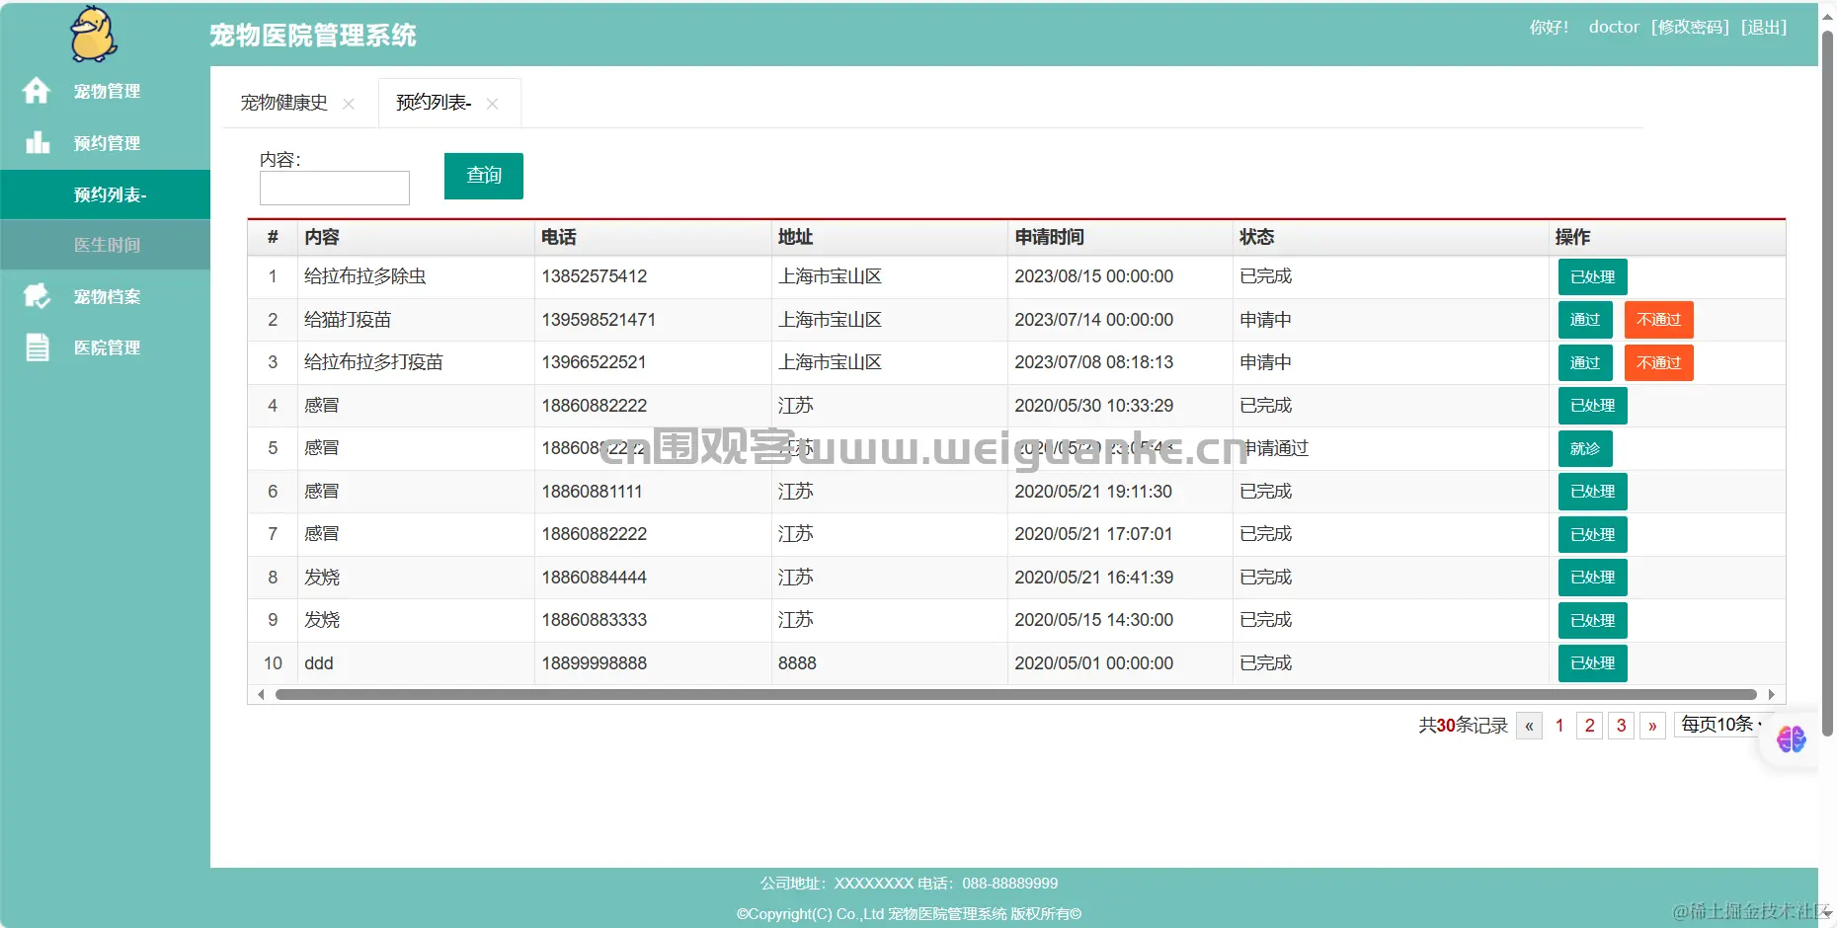
Task: Click the yellow duck logo
Action: point(94,34)
